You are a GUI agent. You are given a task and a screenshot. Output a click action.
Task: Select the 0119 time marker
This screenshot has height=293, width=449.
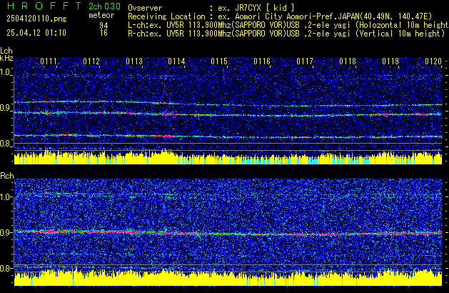point(390,61)
